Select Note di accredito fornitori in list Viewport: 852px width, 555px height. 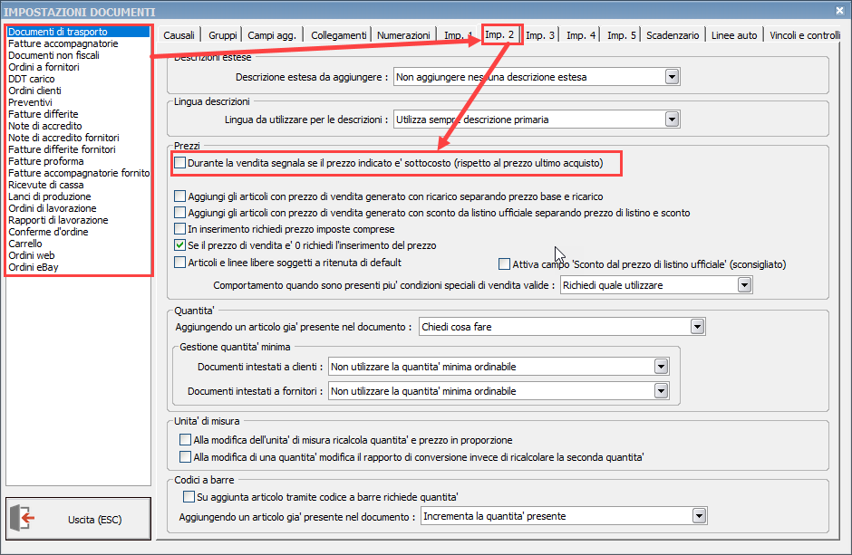tap(78, 138)
